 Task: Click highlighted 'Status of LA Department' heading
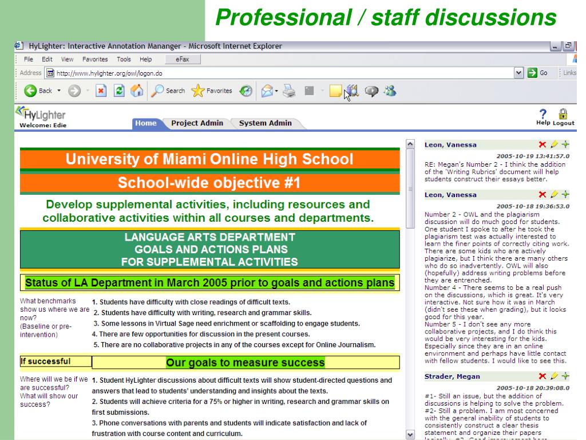pos(209,282)
